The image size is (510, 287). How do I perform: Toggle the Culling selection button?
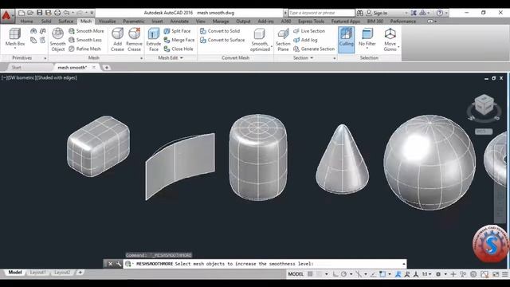tap(347, 39)
